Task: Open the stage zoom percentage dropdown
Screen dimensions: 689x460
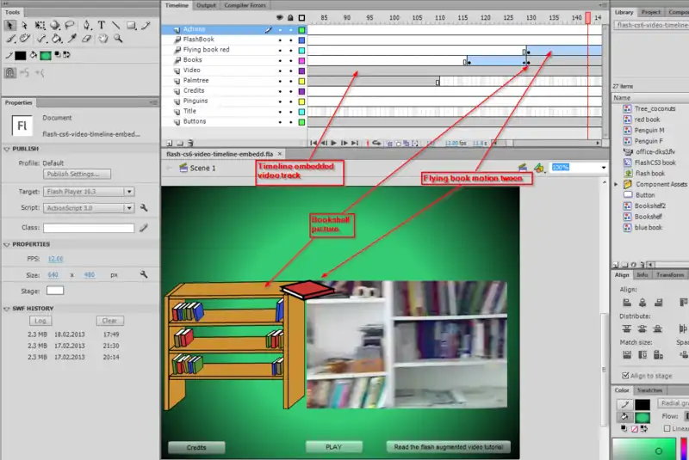Action: point(604,168)
